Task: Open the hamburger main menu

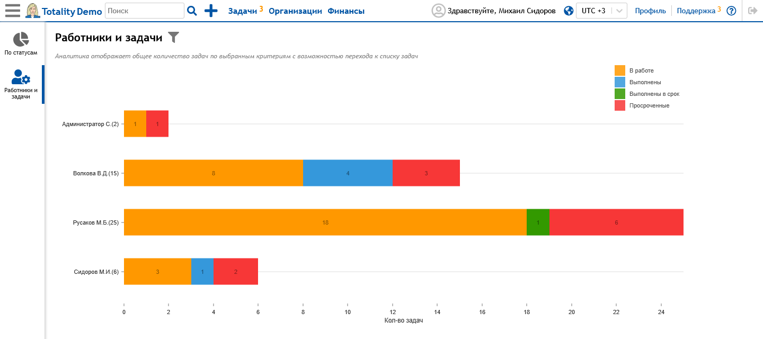Action: click(13, 11)
